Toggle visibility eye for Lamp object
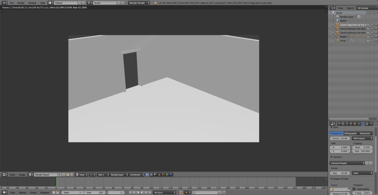Screen dimensions: 378x195 coord(368,40)
